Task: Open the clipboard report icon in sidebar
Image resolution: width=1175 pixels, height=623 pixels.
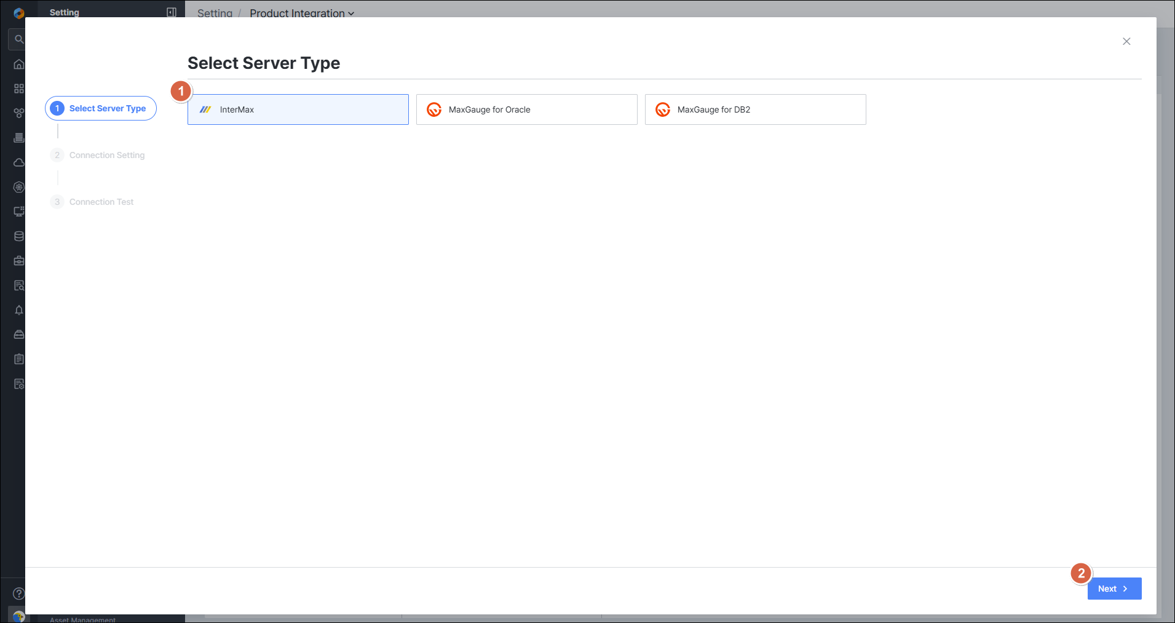Action: pyautogui.click(x=19, y=359)
